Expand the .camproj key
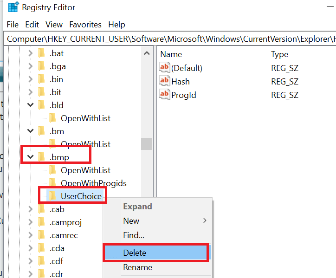The image size is (336, 278). point(31,222)
